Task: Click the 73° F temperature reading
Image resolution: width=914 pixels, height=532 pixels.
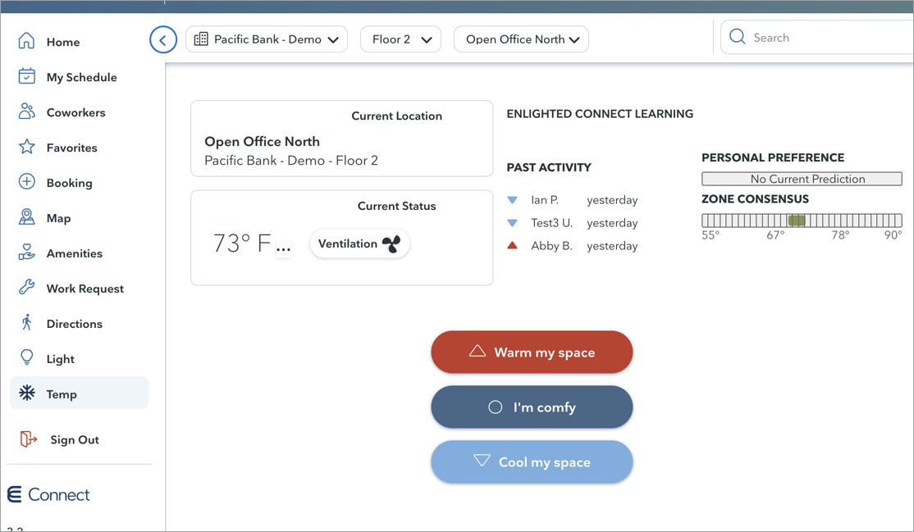Action: (242, 243)
